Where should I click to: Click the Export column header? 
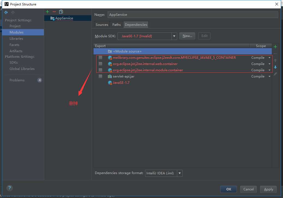click(100, 46)
